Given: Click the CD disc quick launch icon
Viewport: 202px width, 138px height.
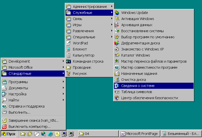Looking at the screenshot, I should pyautogui.click(x=37, y=134).
